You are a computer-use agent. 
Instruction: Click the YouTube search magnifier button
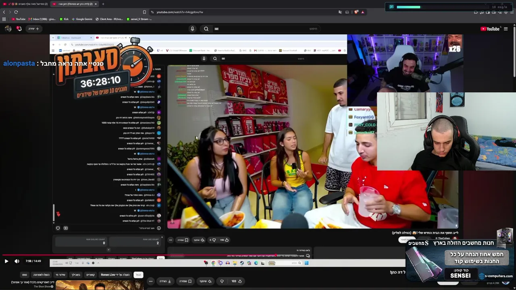point(206,29)
